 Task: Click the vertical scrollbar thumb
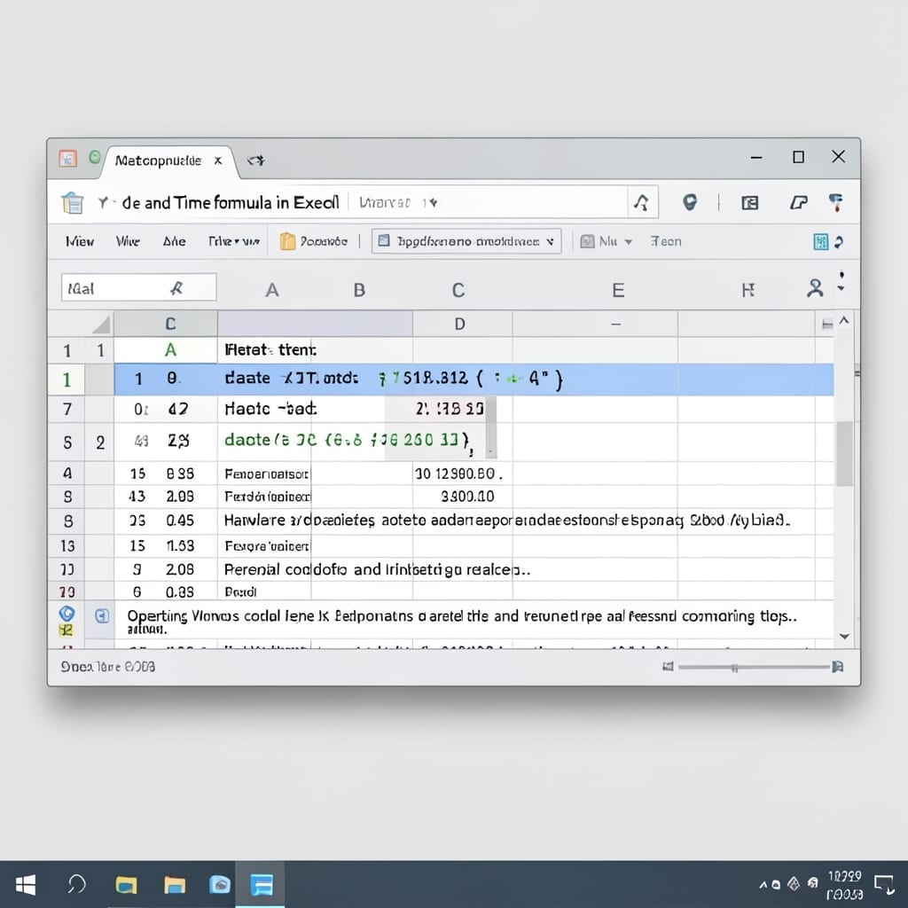844,453
